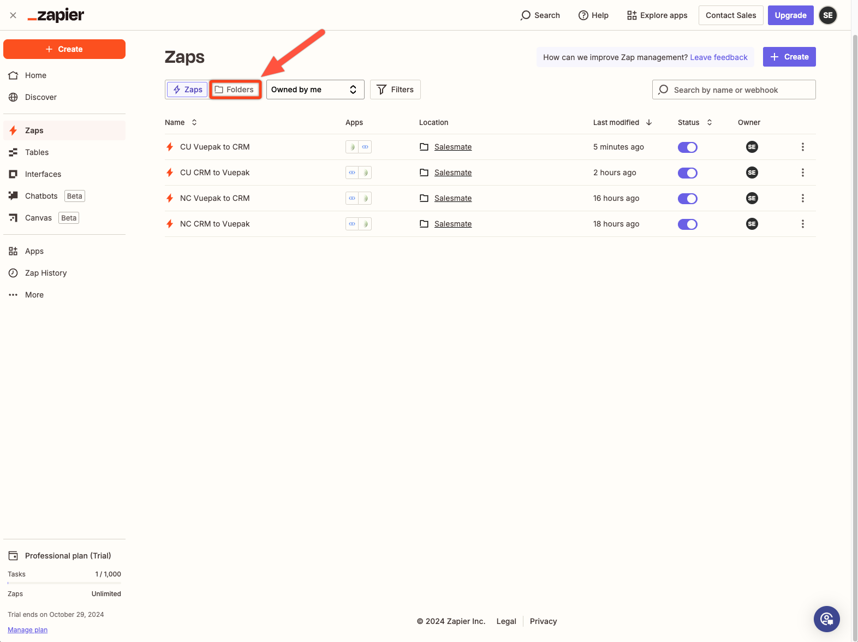Click the Tasks usage progress bar
The height and width of the screenshot is (642, 858).
click(x=64, y=583)
